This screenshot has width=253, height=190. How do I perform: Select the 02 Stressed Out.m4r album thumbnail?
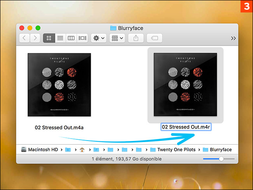click(x=185, y=84)
